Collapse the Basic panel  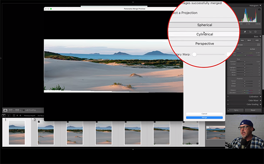pyautogui.click(x=260, y=36)
